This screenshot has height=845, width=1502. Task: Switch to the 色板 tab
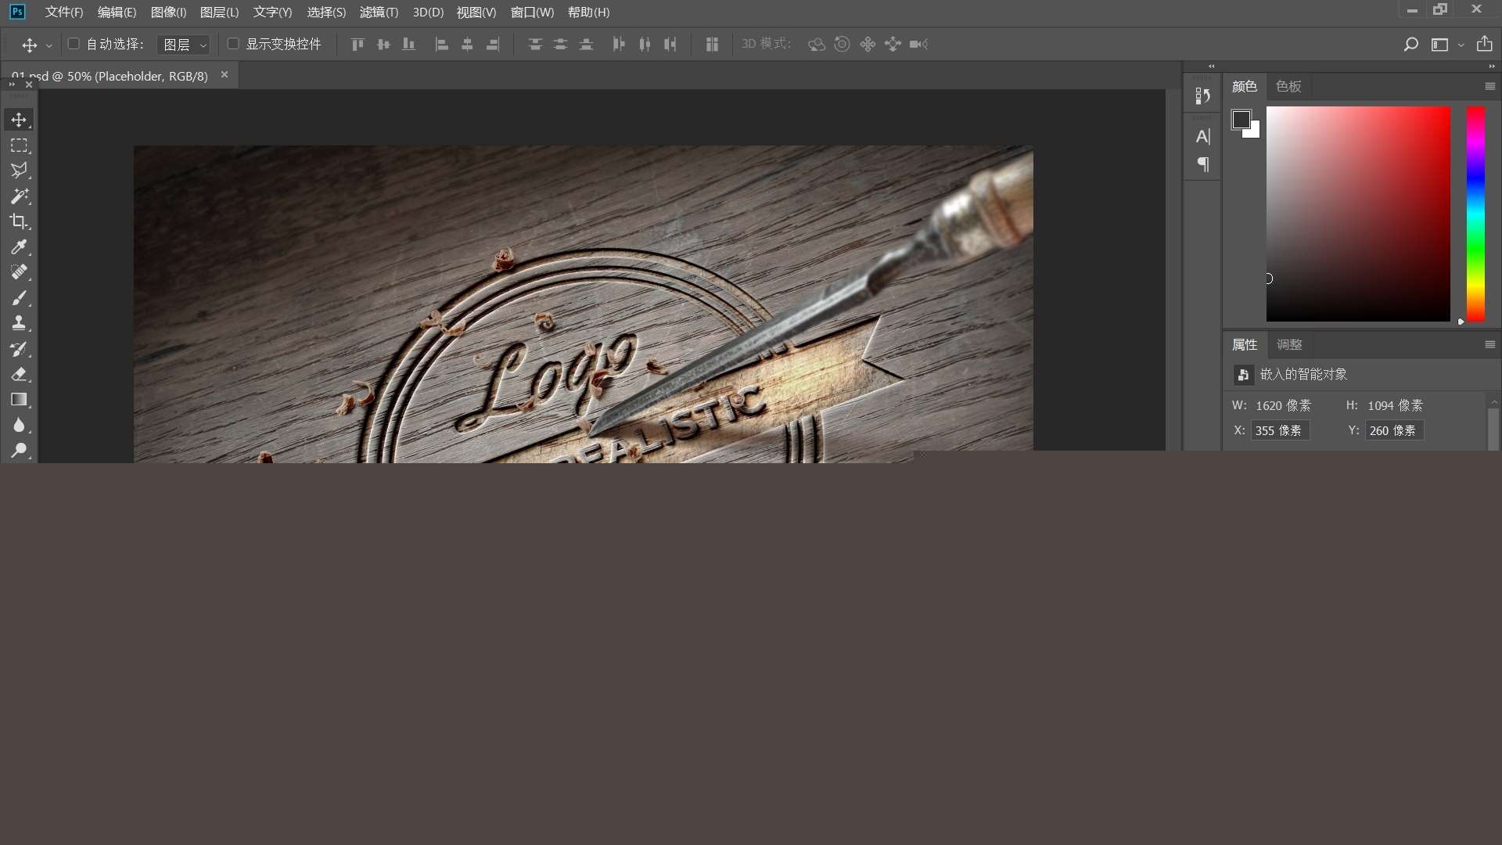pyautogui.click(x=1288, y=86)
